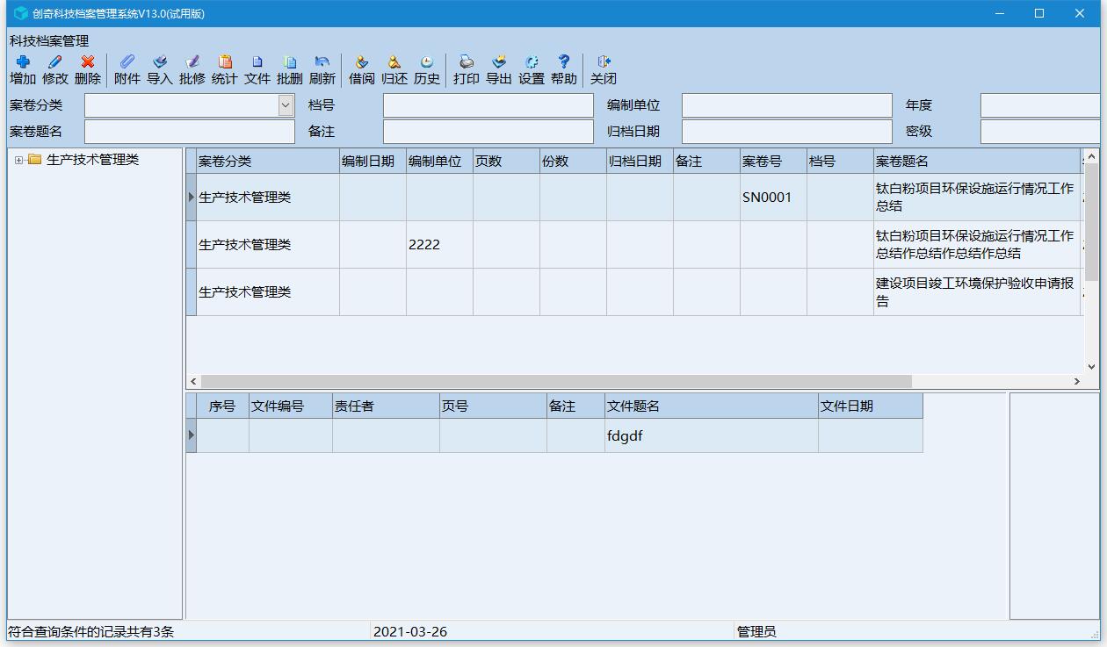
Task: Click the 修改 (modify) pencil icon
Action: [x=55, y=61]
